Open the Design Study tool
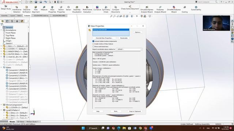 [6, 7]
